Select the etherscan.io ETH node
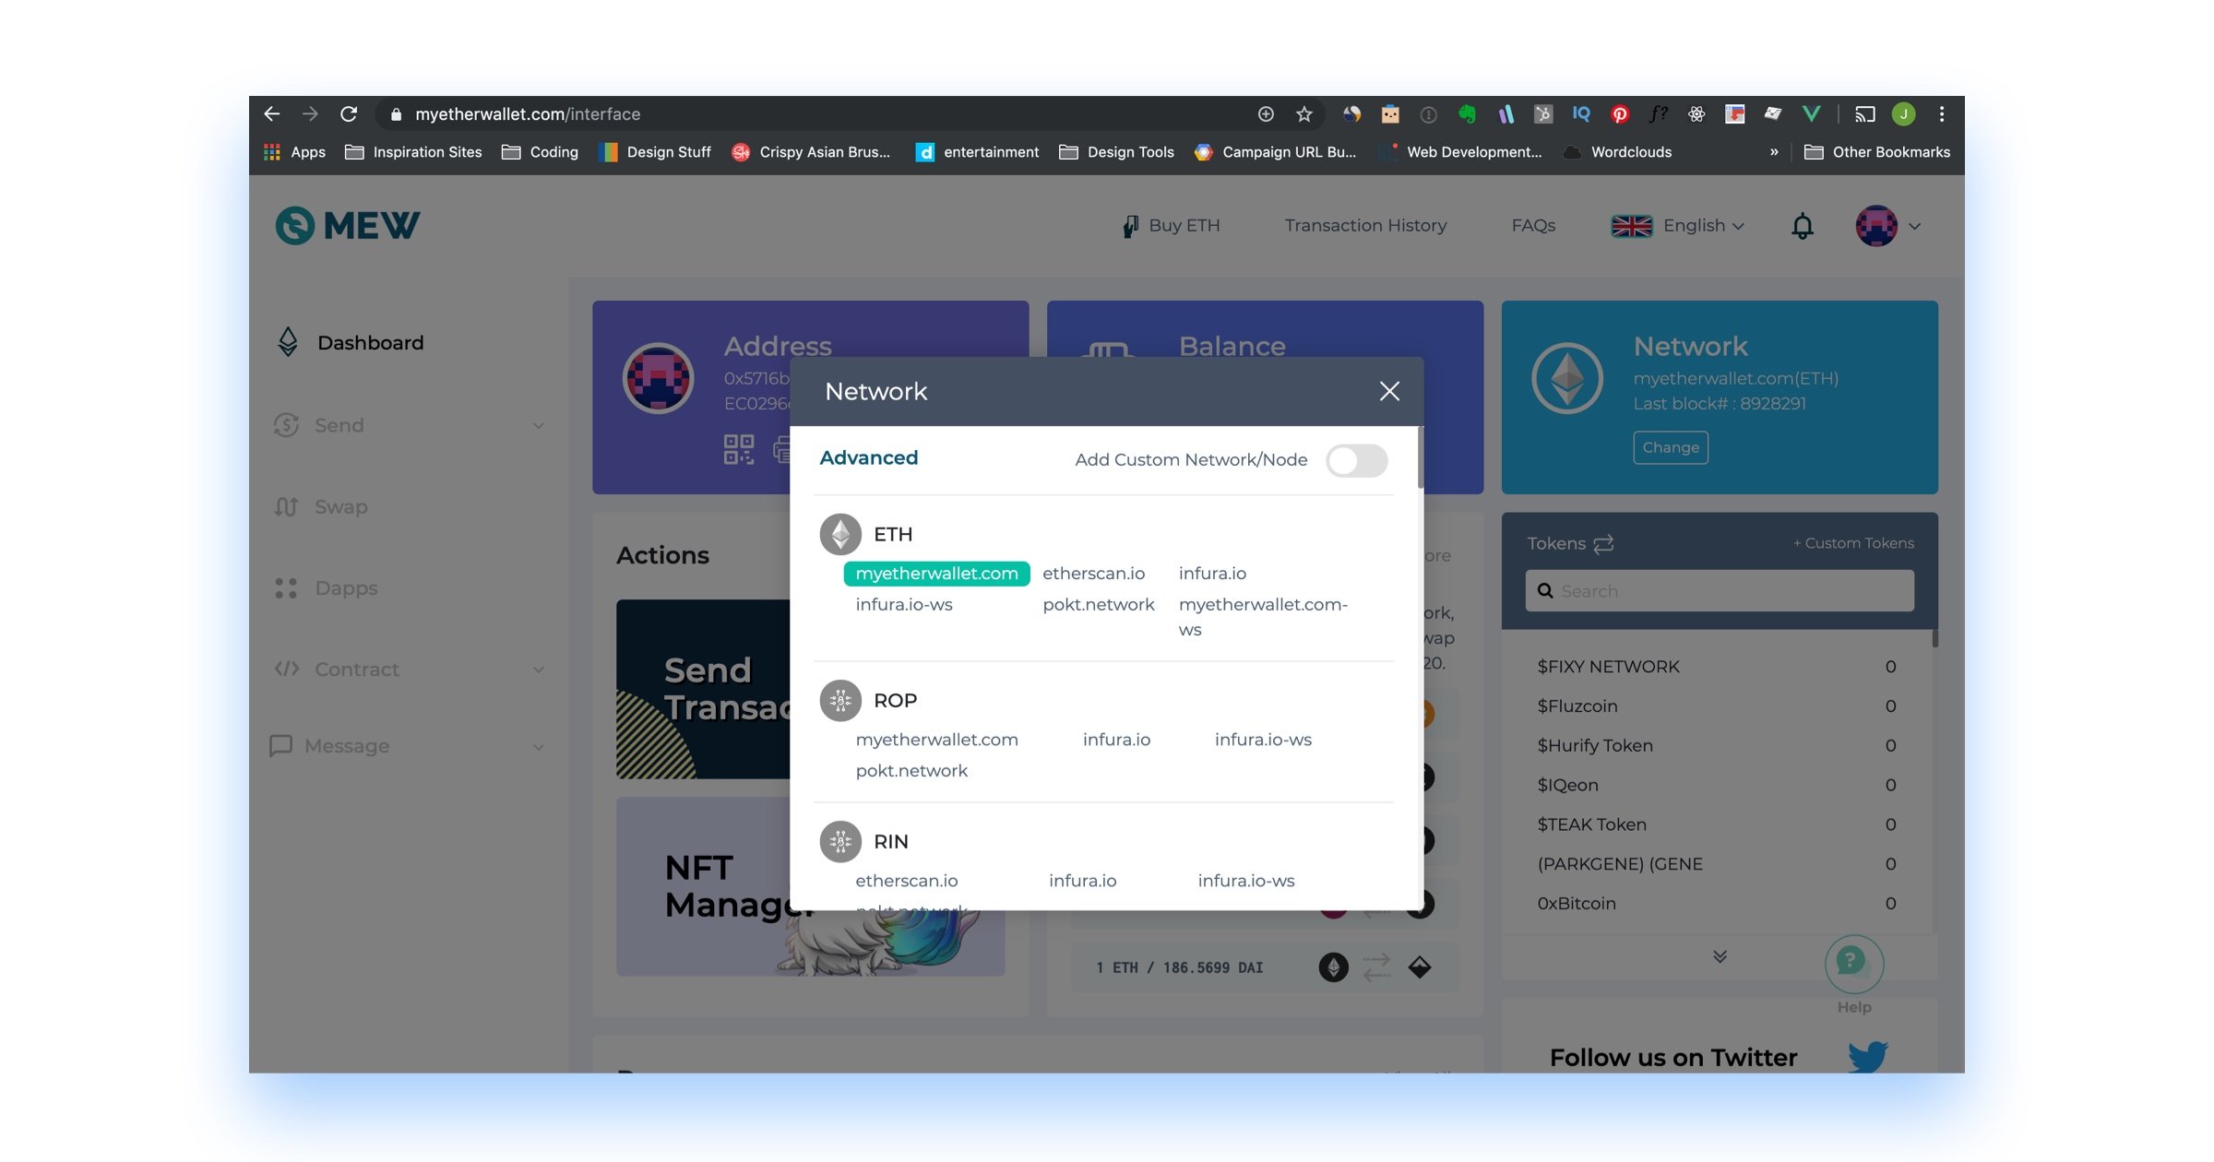The image size is (2214, 1162). pos(1093,573)
